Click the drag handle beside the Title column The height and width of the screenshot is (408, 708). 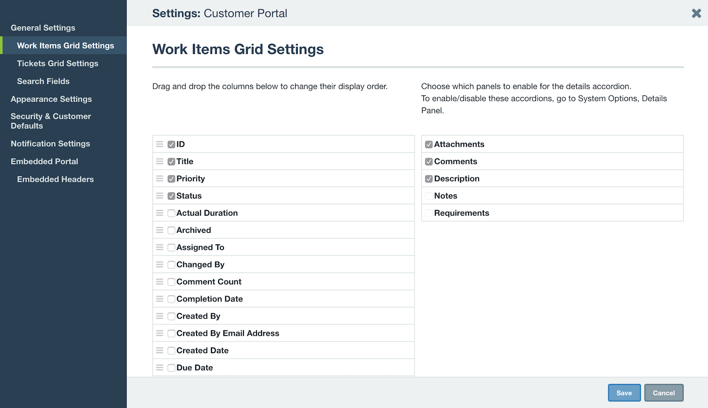point(160,161)
